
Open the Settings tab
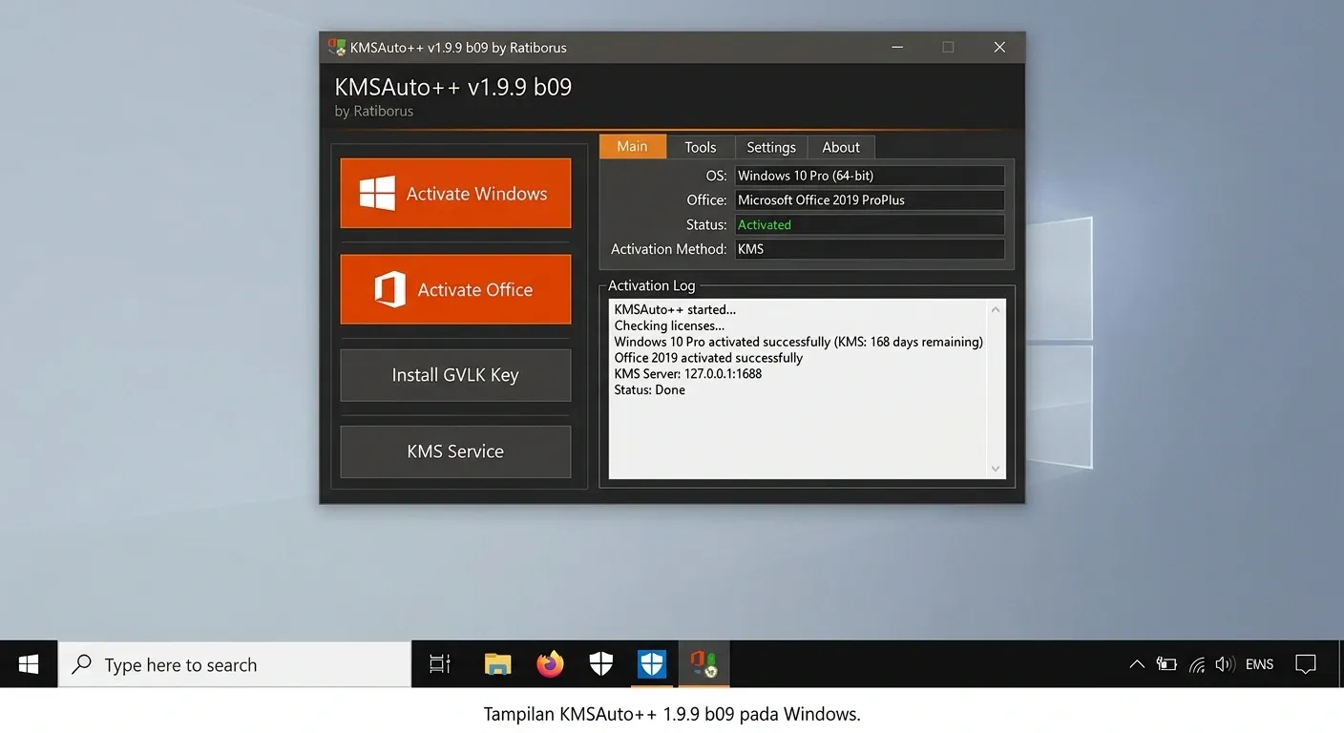pos(770,147)
